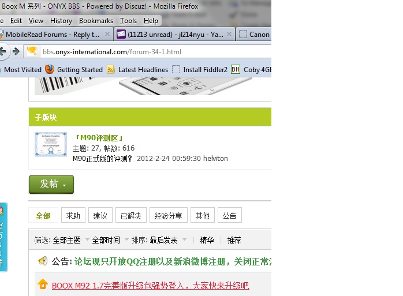Click the 子版块 green section header

(x=150, y=117)
